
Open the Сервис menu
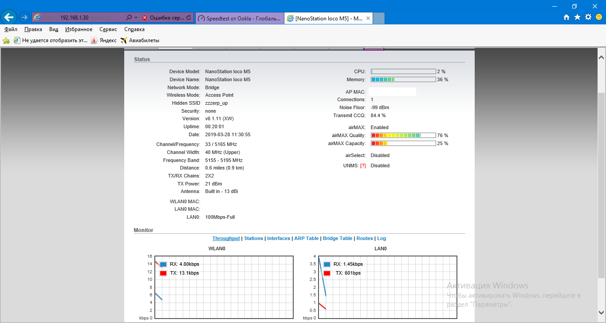[108, 29]
